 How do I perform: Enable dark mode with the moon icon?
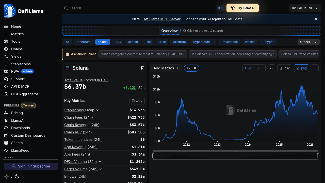(x=17, y=176)
